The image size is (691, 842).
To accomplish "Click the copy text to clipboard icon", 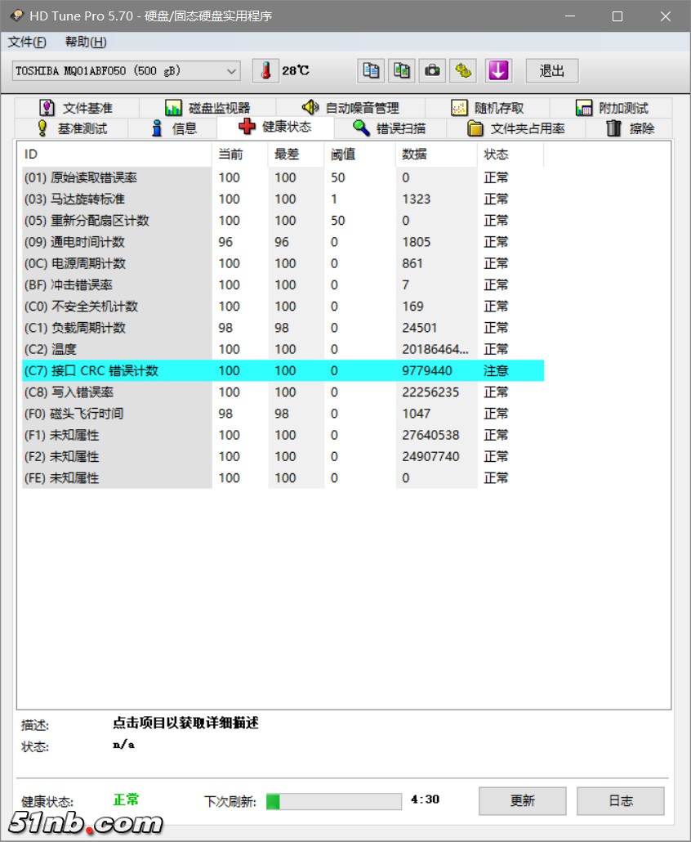I will pos(370,70).
